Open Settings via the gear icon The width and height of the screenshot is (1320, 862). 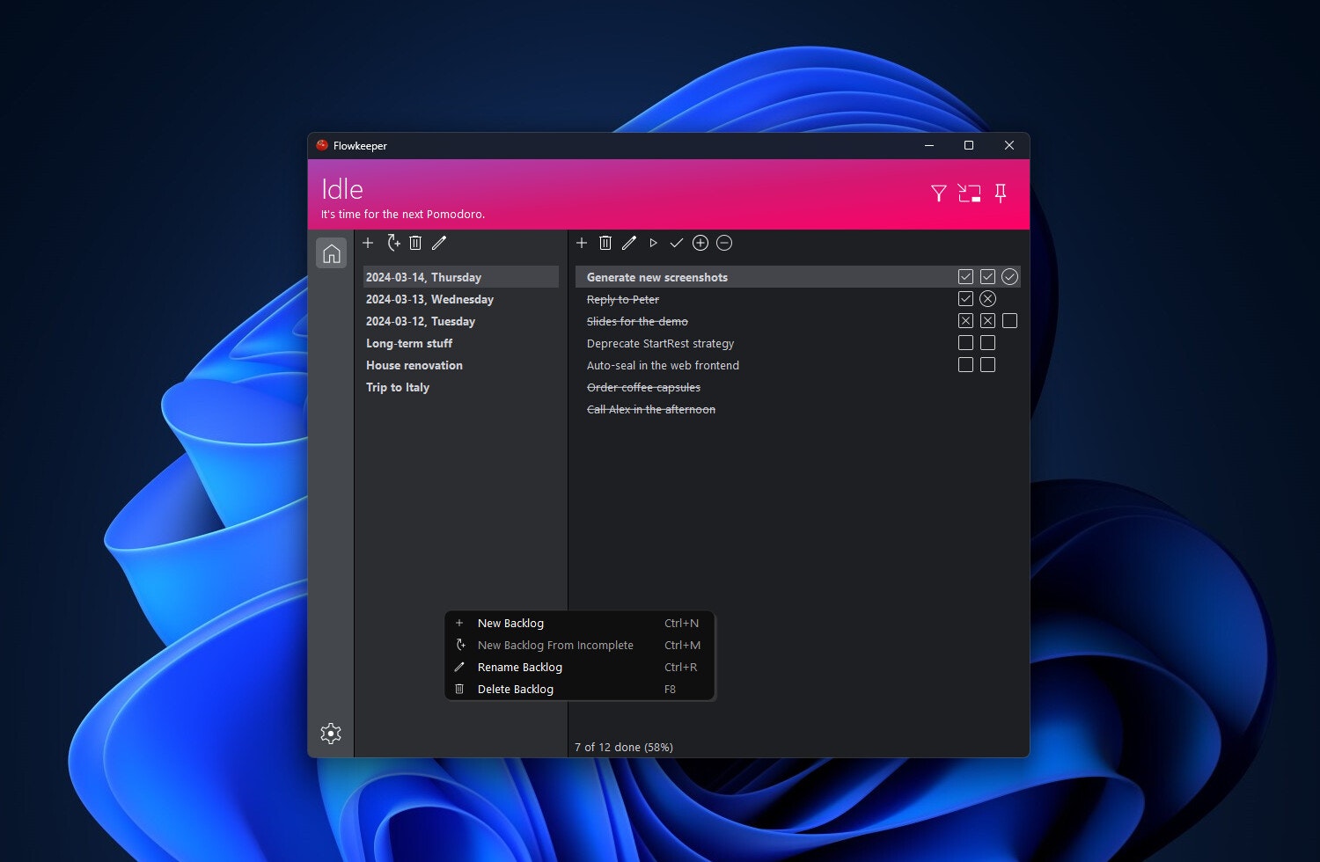(x=331, y=734)
